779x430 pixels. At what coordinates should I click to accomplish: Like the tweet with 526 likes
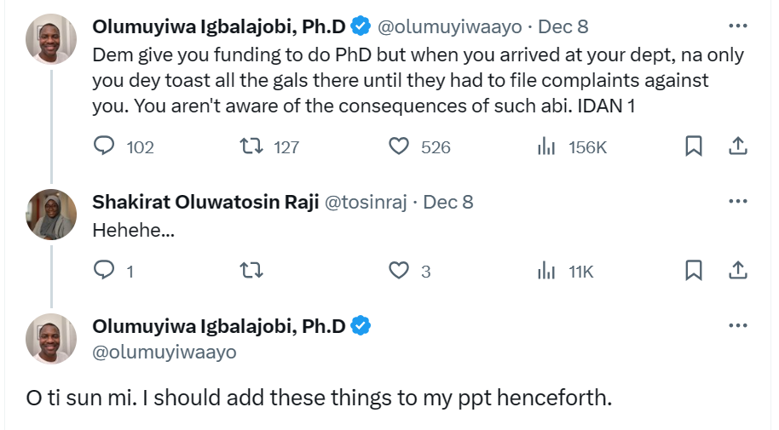coord(399,146)
